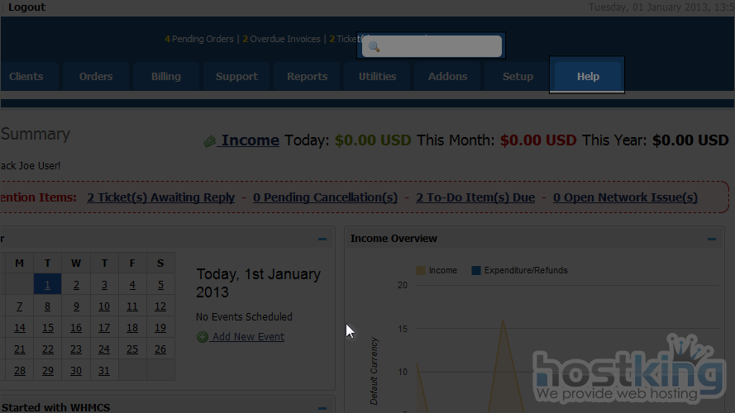Open the Income link in summary
735x413 pixels.
[250, 140]
